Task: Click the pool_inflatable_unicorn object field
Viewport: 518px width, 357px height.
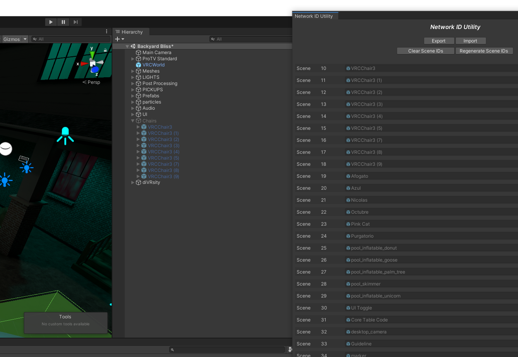Action: coord(431,296)
